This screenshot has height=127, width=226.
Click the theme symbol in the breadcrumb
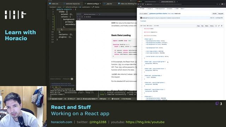pyautogui.click(x=96, y=7)
